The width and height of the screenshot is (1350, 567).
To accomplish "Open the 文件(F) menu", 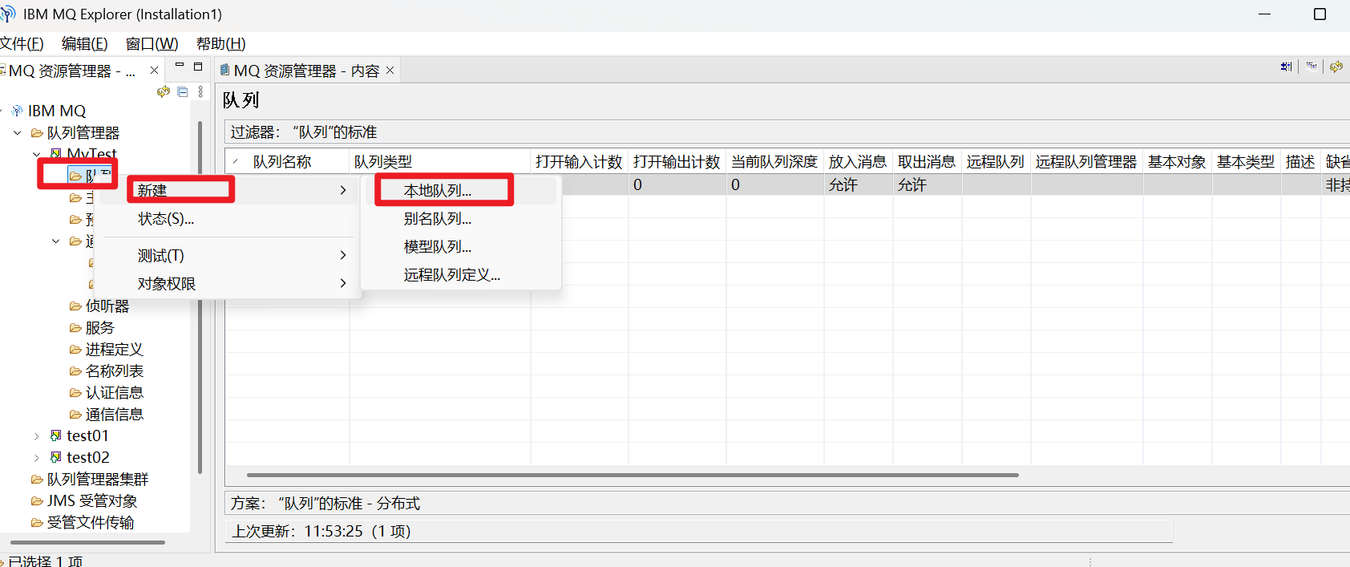I will point(22,43).
